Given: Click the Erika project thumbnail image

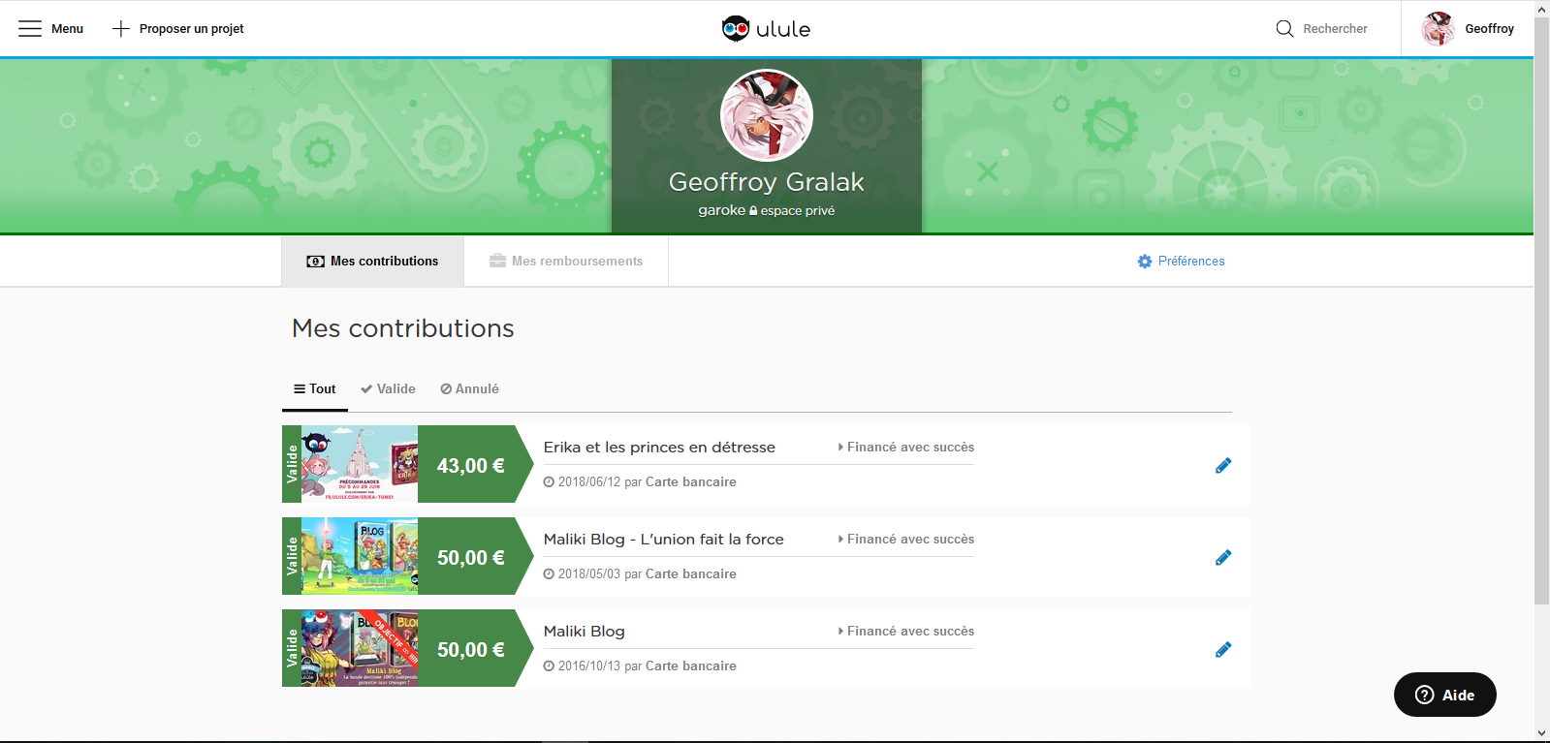Looking at the screenshot, I should [360, 464].
